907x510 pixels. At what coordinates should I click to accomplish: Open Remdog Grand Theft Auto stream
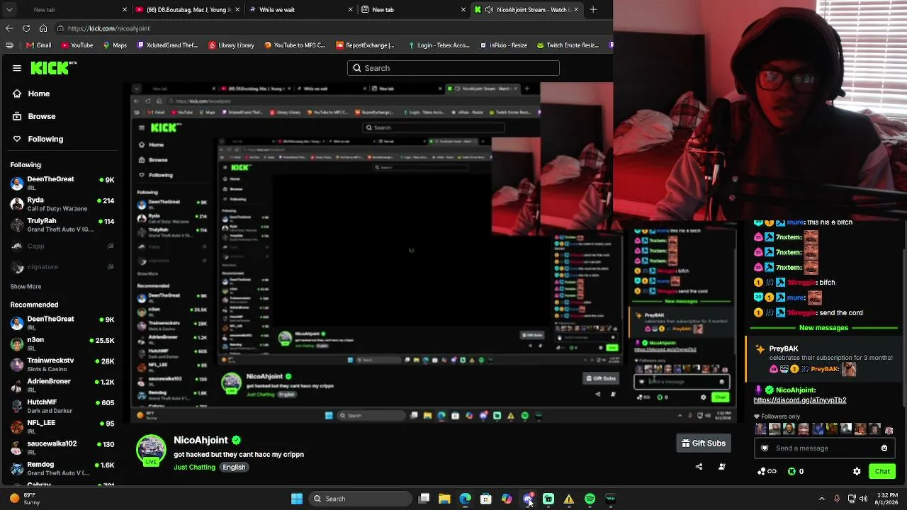pyautogui.click(x=62, y=468)
